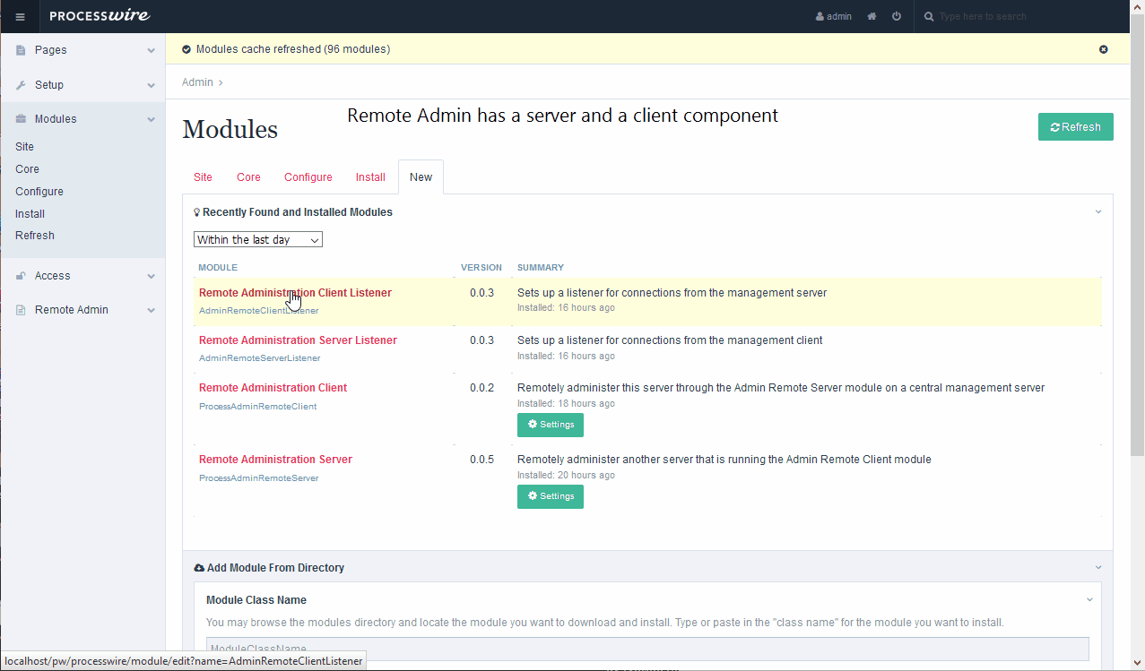1145x671 pixels.
Task: Open Refresh under Modules in sidebar
Action: pos(35,236)
